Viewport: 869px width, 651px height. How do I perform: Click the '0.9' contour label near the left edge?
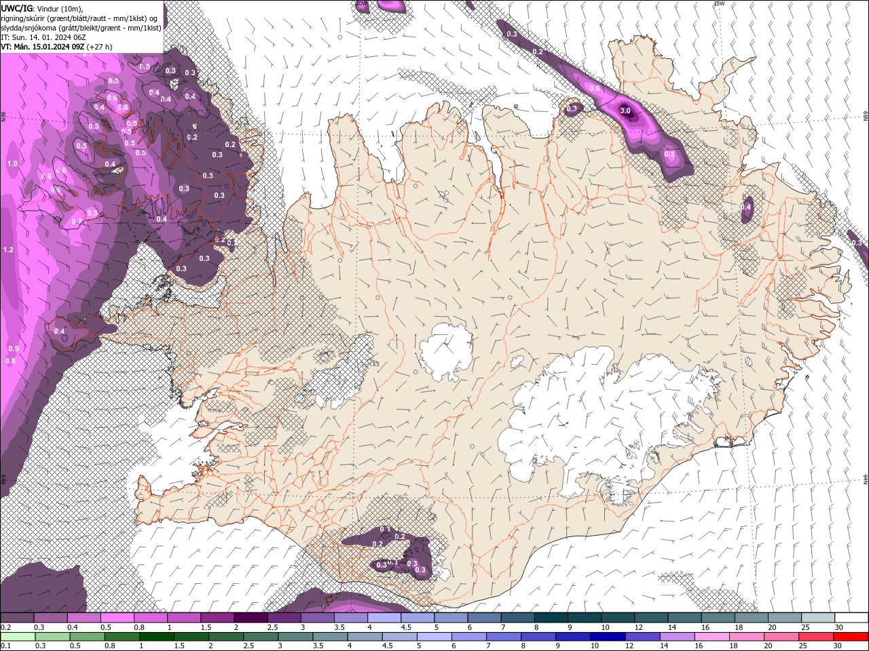[x=13, y=349]
